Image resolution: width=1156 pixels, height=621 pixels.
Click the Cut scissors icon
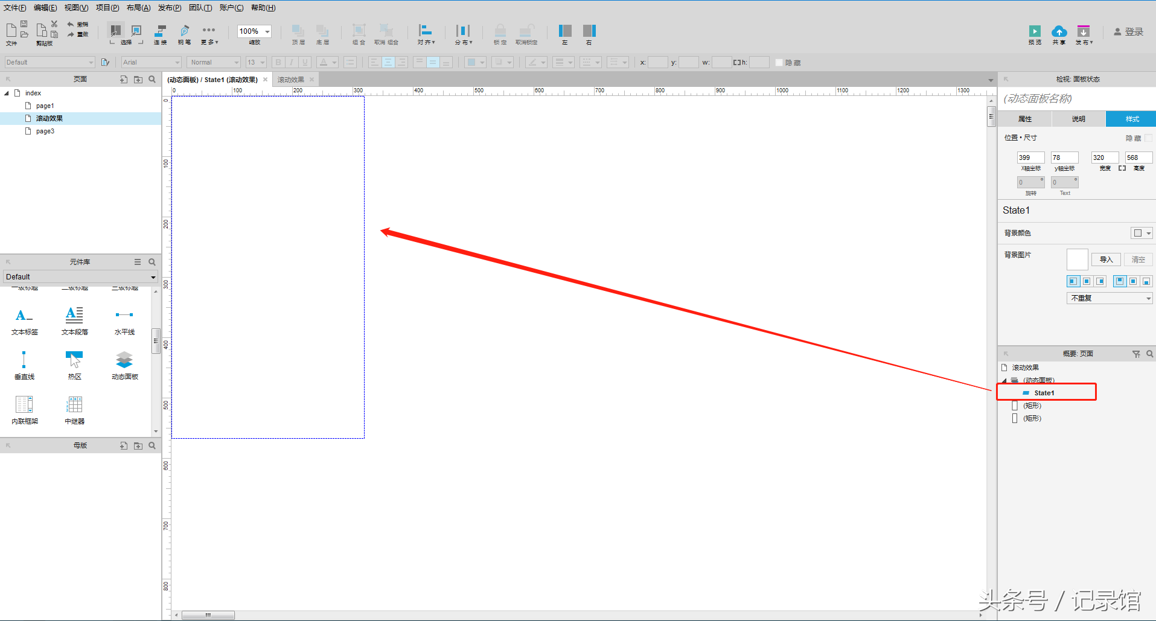coord(54,24)
